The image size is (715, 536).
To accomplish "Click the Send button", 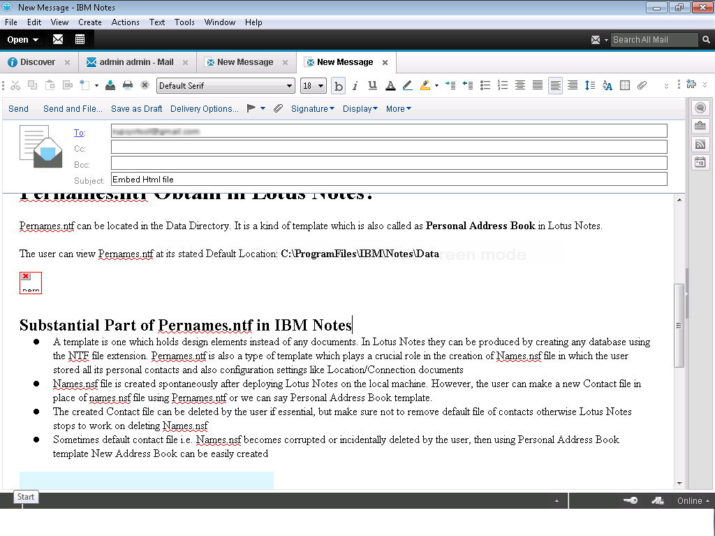I will point(18,108).
